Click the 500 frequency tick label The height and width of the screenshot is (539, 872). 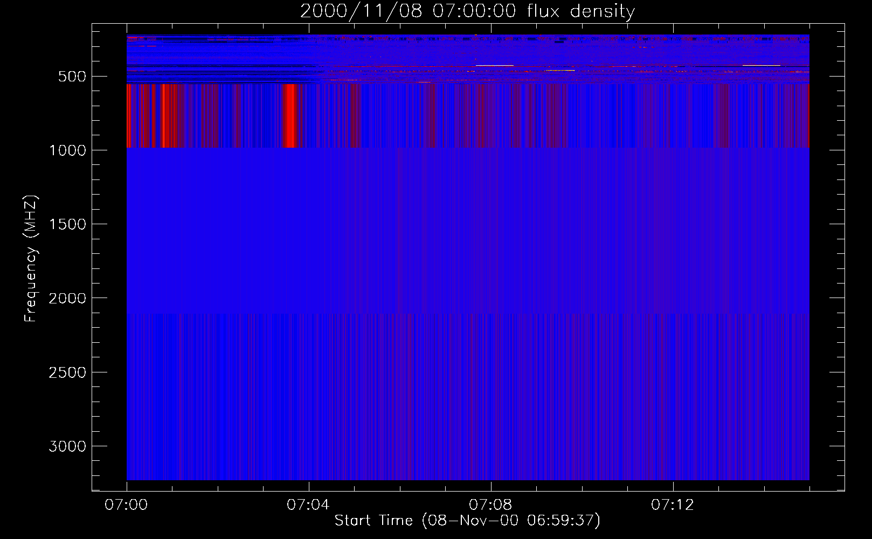72,77
